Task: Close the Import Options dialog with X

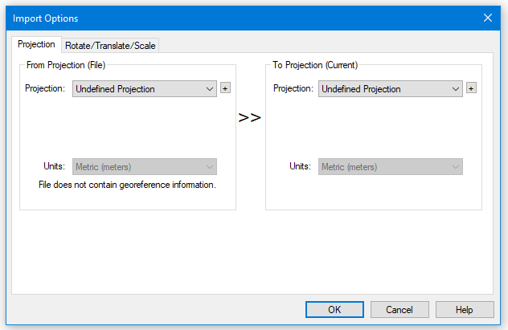Action: [x=488, y=18]
